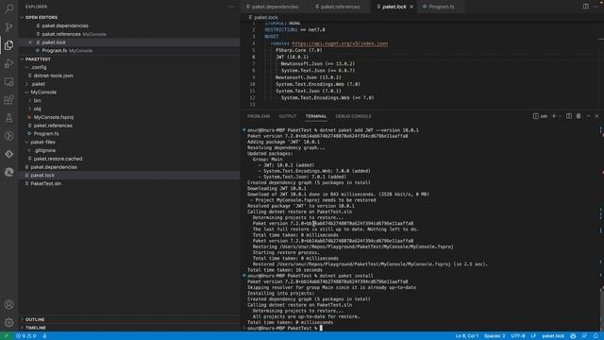The width and height of the screenshot is (604, 340).
Task: Close the terminal panel
Action: tap(597, 116)
